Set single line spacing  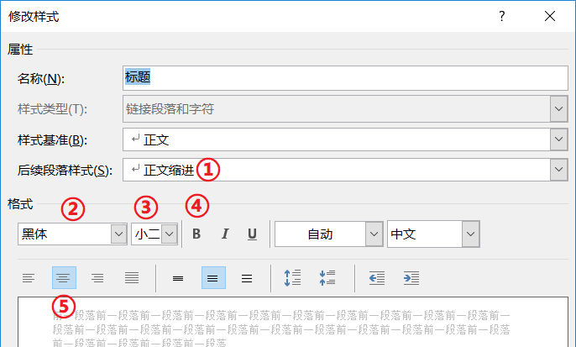[178, 278]
